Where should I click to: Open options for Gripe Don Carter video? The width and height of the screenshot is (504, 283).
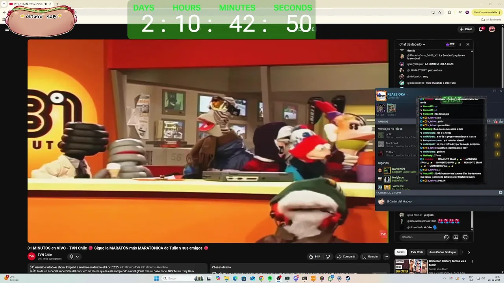(472, 261)
